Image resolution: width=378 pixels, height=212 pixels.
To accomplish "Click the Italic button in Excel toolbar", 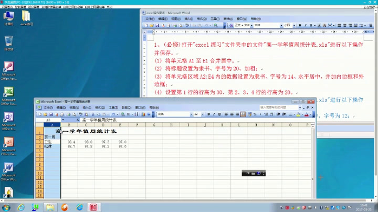I will pos(214,114).
